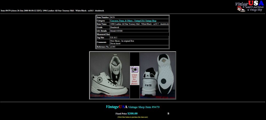Click the 'New Shoes - In original Box' comment

click(x=122, y=41)
